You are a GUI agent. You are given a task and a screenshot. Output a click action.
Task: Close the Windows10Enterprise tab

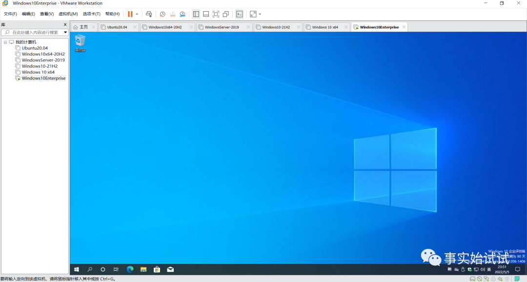click(x=404, y=27)
